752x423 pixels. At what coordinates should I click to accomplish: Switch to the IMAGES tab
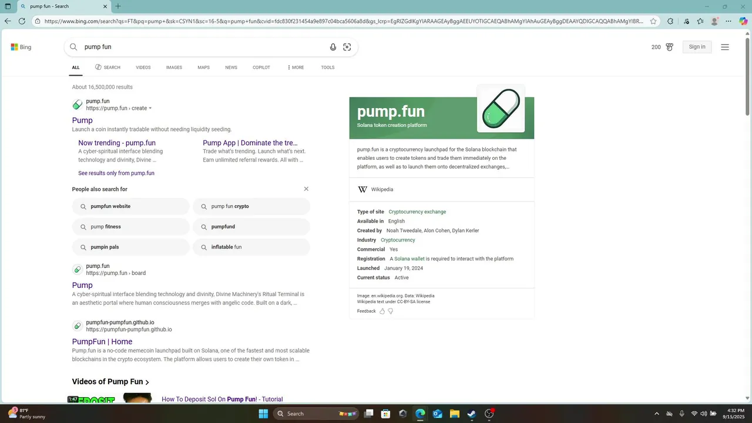pos(174,68)
